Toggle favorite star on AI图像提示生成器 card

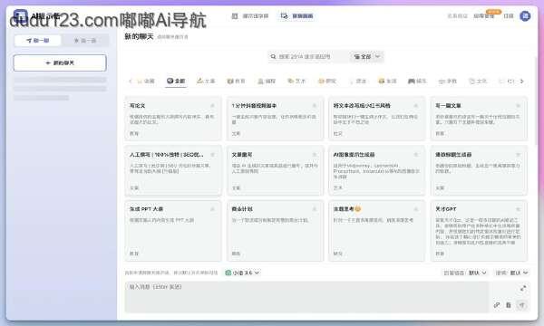(416, 155)
